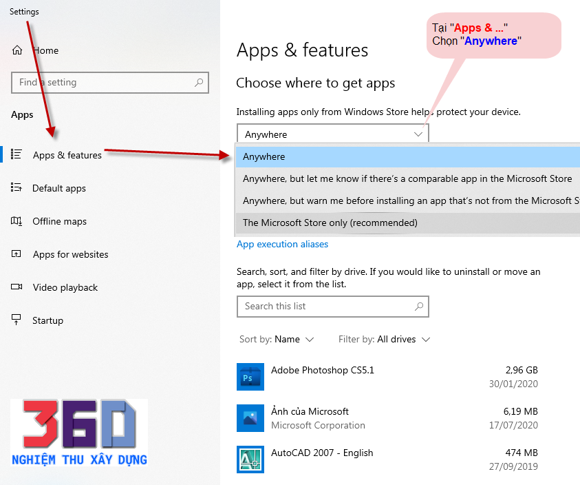Click the Home house icon
The image size is (580, 485).
click(17, 50)
